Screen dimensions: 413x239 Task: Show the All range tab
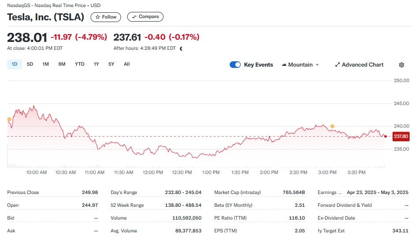click(127, 64)
